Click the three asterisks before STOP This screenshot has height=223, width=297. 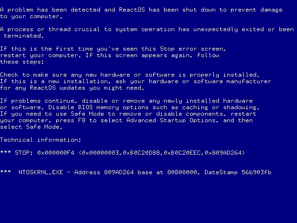click(6, 152)
